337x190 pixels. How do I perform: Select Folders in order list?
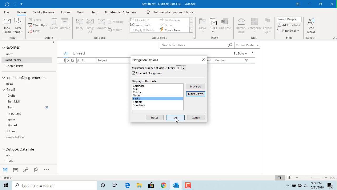[157, 102]
